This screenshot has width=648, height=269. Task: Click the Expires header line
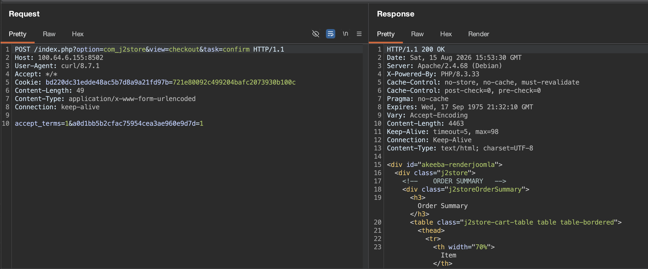pos(460,107)
